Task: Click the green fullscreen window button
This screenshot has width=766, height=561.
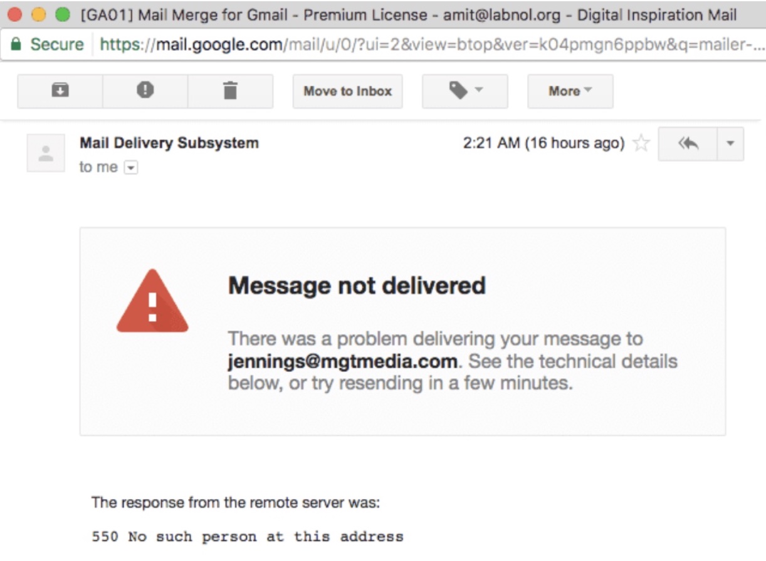Action: tap(63, 14)
